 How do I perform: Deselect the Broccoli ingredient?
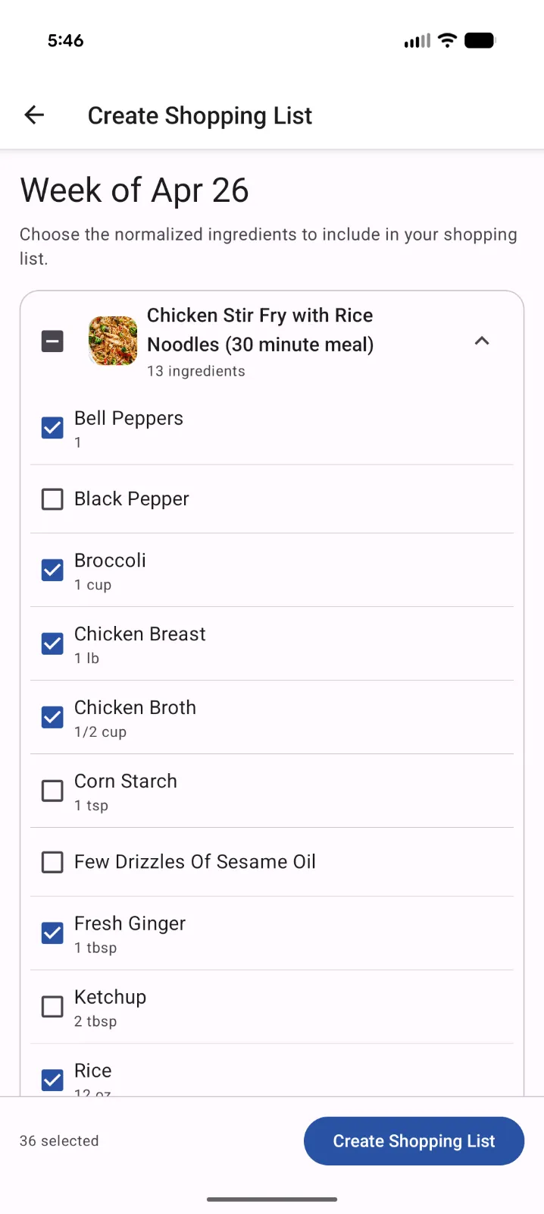click(x=52, y=569)
